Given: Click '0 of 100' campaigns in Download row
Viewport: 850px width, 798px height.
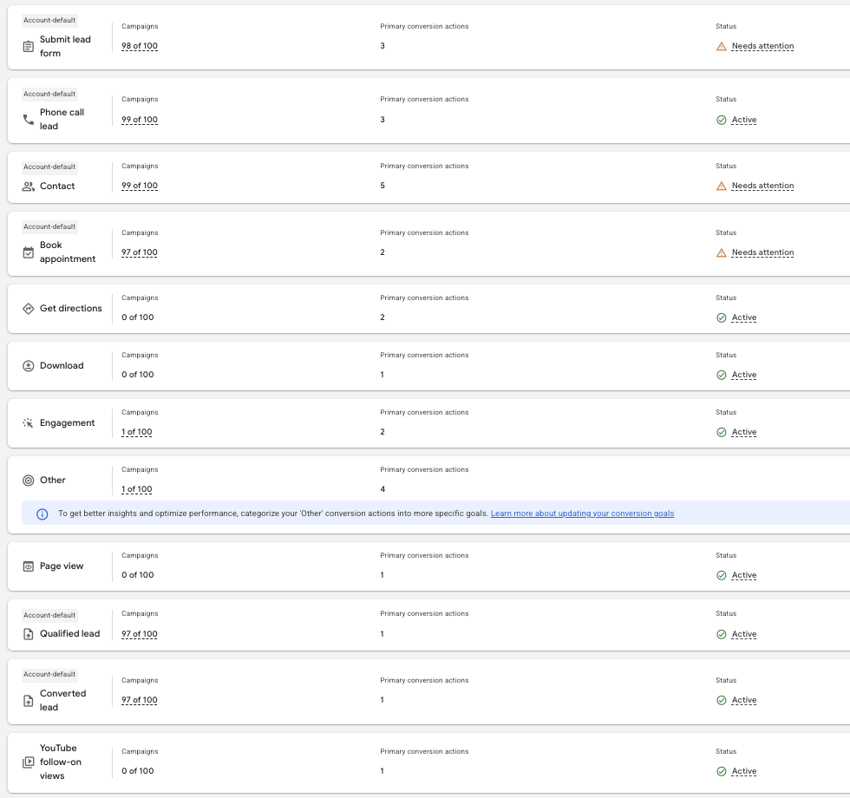Looking at the screenshot, I should (138, 375).
